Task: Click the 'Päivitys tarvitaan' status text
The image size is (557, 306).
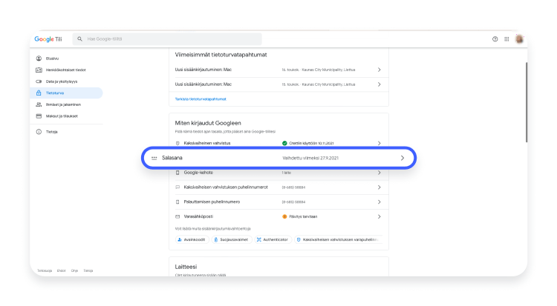Action: pyautogui.click(x=303, y=216)
